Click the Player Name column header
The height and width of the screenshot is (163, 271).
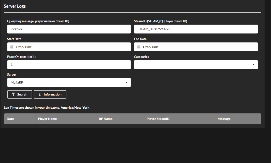pyautogui.click(x=47, y=119)
